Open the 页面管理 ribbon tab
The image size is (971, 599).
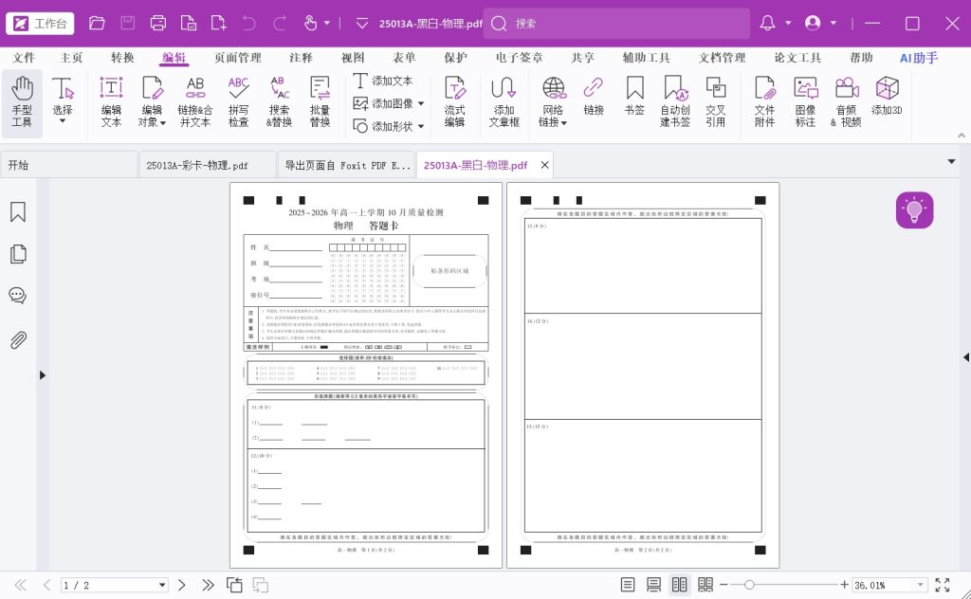[x=238, y=58]
